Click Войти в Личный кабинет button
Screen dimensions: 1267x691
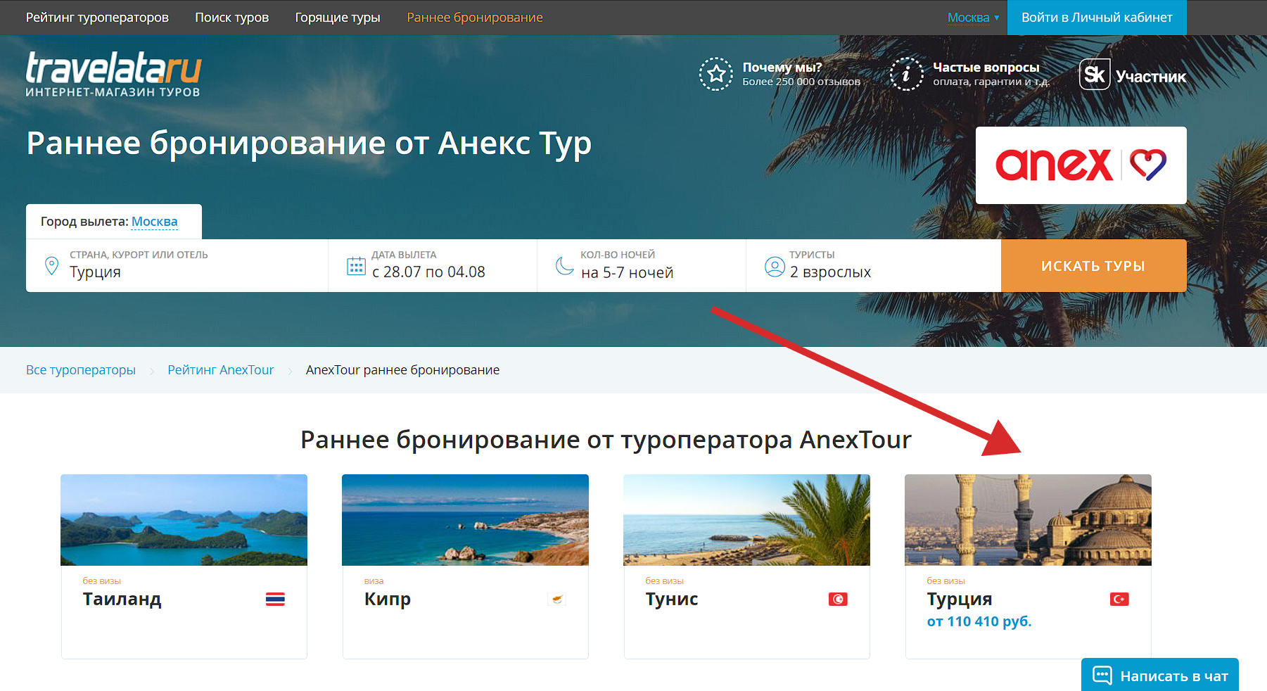tap(1096, 18)
